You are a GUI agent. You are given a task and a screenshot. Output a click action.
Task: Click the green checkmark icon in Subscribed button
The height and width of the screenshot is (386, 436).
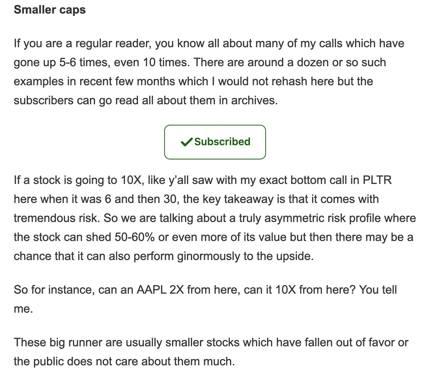(187, 142)
